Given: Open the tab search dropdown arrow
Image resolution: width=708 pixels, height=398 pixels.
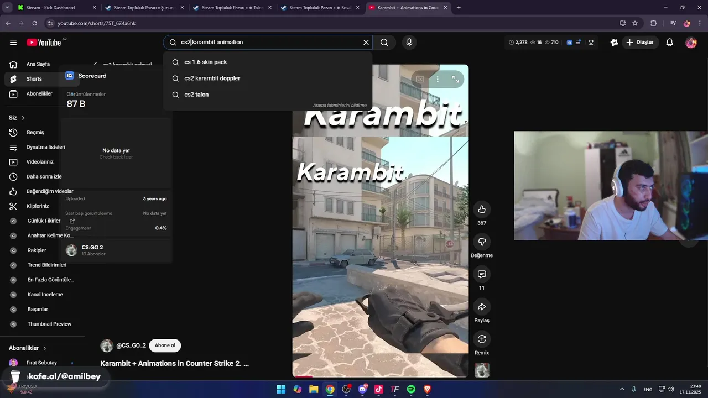Looking at the screenshot, I should [7, 8].
